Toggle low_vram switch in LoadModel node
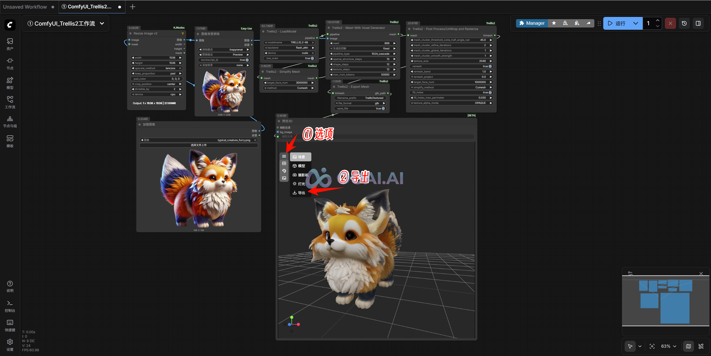The width and height of the screenshot is (711, 356). [312, 58]
